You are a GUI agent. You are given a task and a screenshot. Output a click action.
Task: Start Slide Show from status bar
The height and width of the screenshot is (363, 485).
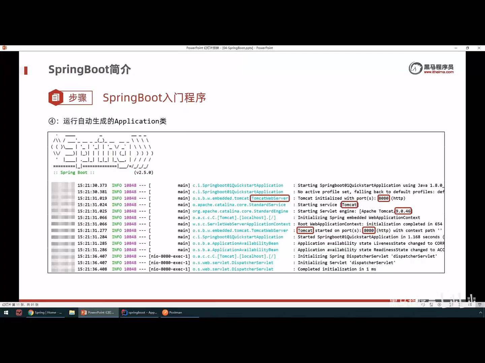click(x=480, y=305)
